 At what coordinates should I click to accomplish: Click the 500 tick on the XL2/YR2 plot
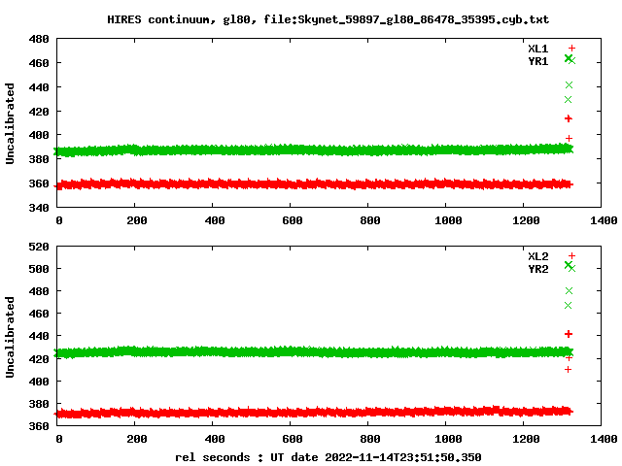[x=39, y=269]
